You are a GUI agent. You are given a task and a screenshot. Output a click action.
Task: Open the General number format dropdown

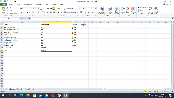[96, 9]
